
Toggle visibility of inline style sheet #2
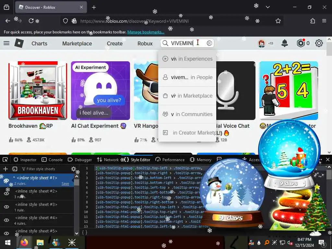(6, 194)
